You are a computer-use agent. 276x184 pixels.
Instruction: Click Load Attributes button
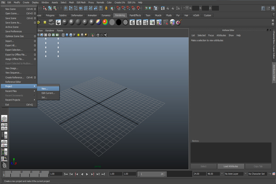[231, 166]
